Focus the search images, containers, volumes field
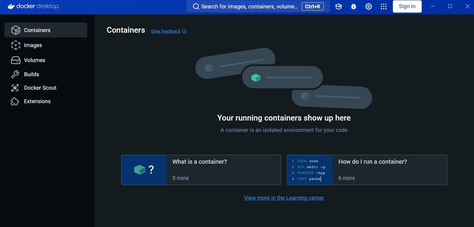The width and height of the screenshot is (474, 227). (258, 6)
